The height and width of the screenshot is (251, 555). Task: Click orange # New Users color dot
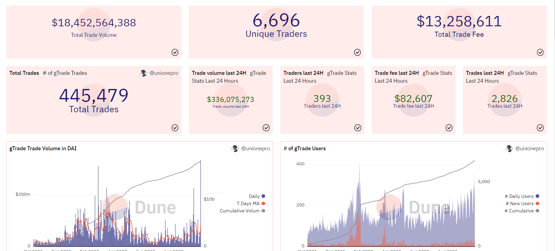(538, 204)
